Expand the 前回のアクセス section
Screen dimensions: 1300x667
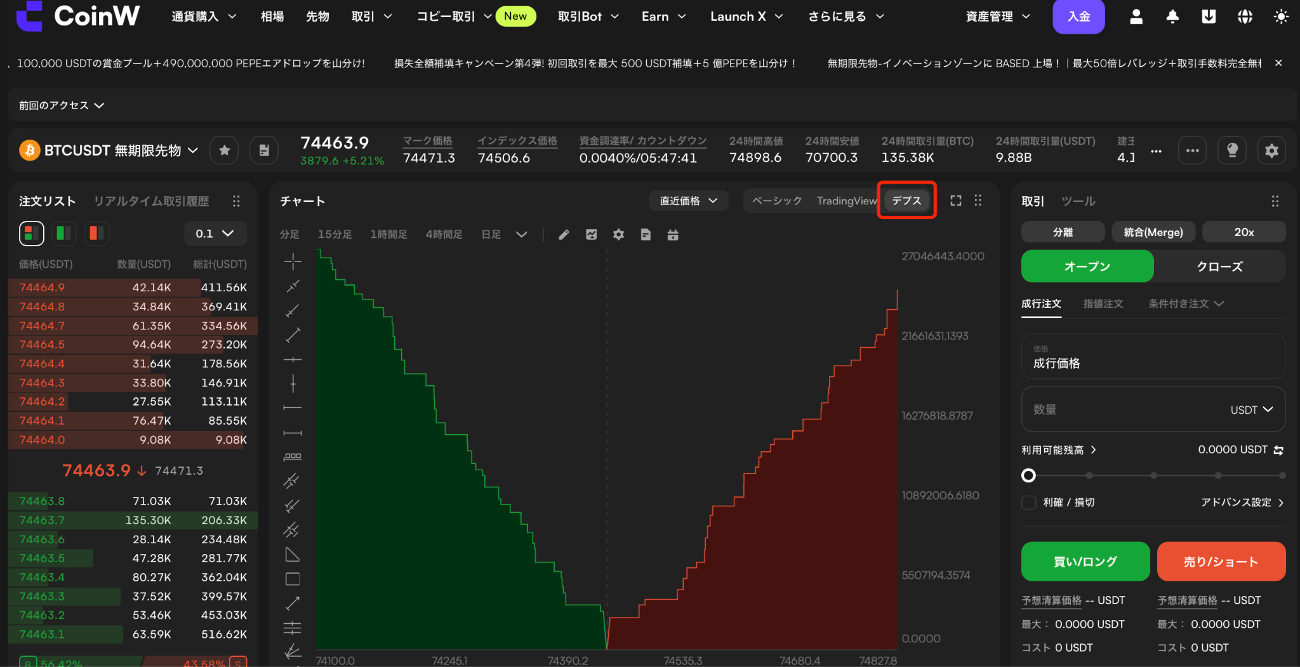click(61, 105)
